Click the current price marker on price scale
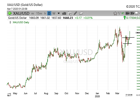The height and width of the screenshot is (98, 140). pyautogui.click(x=138, y=33)
